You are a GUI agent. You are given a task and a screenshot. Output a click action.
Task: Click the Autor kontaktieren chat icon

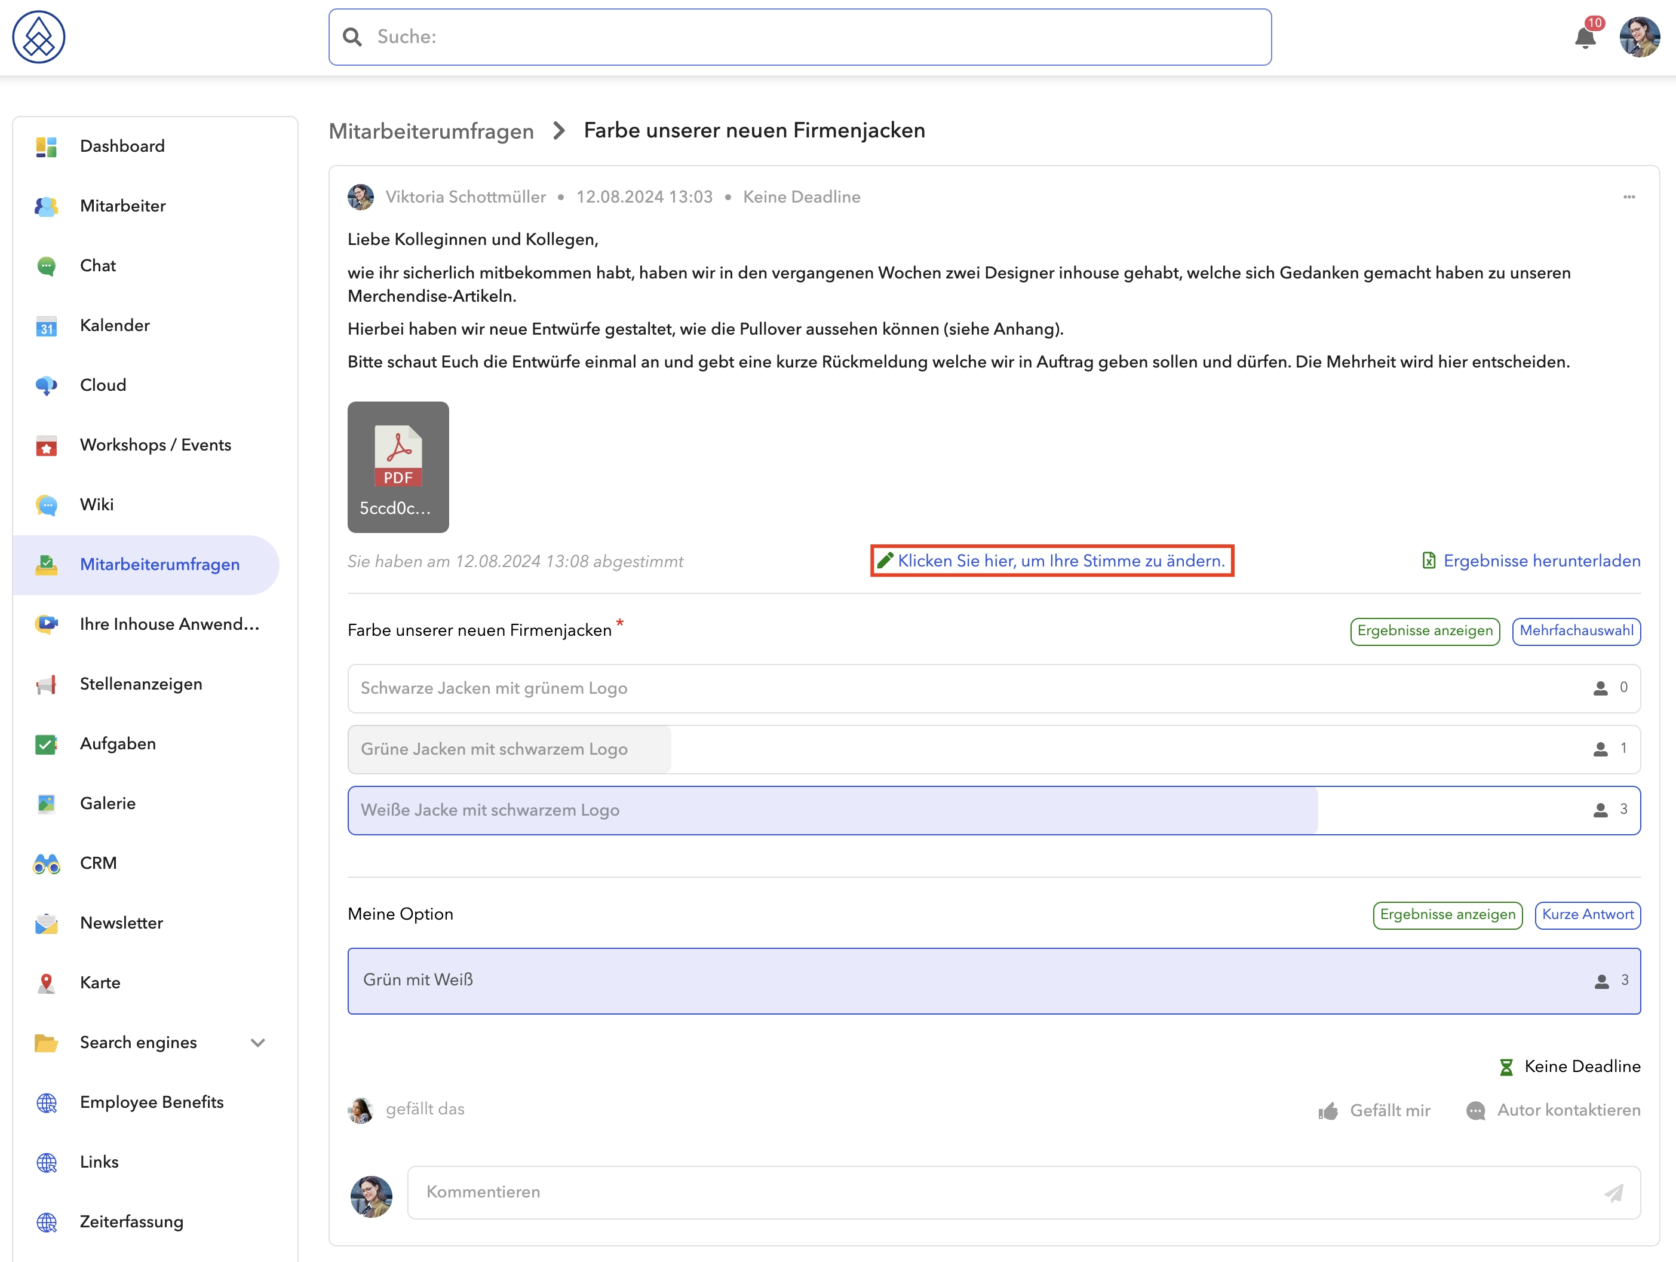1475,1110
